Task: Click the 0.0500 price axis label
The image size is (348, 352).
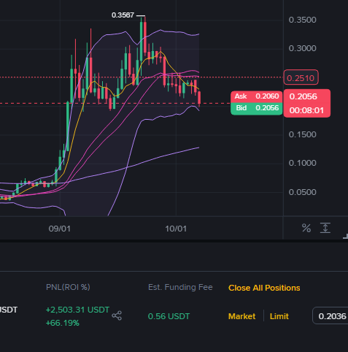Action: (302, 192)
